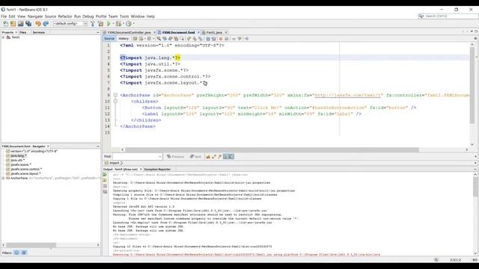This screenshot has width=479, height=269.
Task: Switch to FXMLDocumentController.java tab
Action: pos(129,32)
